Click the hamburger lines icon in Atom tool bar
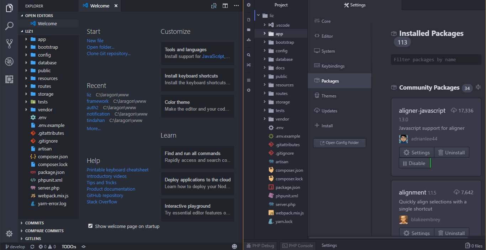This screenshot has height=250, width=486. [x=249, y=80]
